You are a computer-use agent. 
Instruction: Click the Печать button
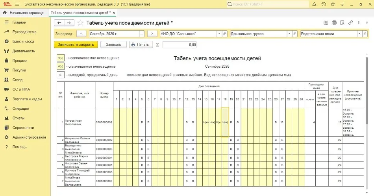click(141, 44)
